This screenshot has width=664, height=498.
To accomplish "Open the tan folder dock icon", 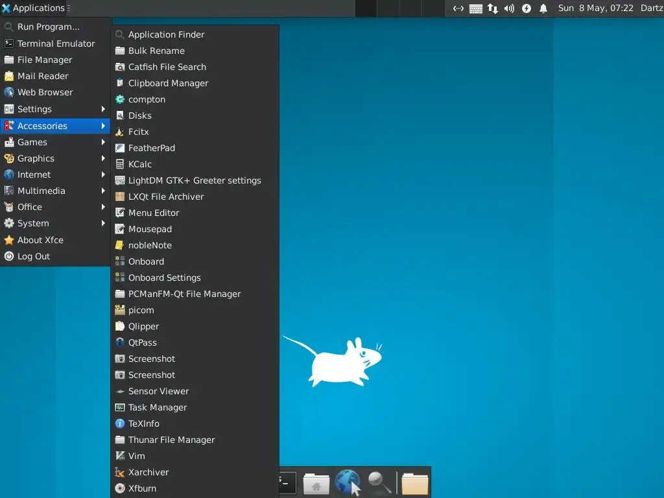I will pos(414,484).
